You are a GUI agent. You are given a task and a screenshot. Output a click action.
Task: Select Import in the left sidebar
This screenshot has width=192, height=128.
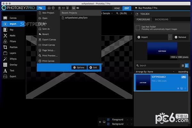click(x=13, y=24)
